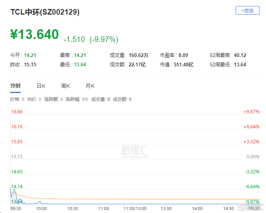Add stock to watchlist with +自选 button
The image size is (266, 213).
coord(247,10)
